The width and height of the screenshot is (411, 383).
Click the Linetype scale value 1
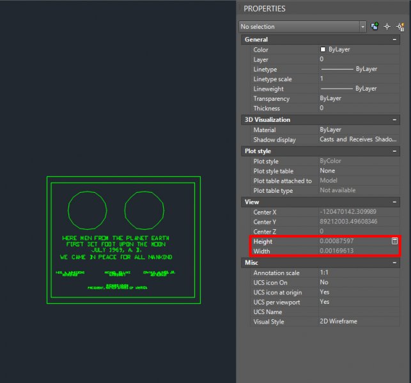[x=359, y=79]
